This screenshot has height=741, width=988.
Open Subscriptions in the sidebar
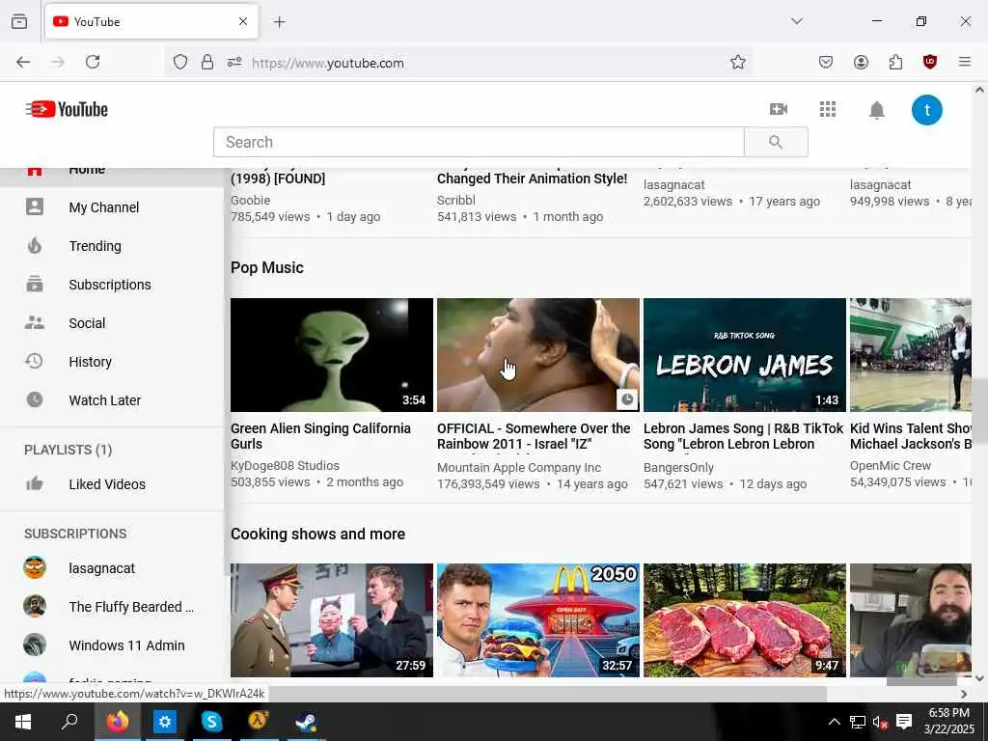click(110, 285)
